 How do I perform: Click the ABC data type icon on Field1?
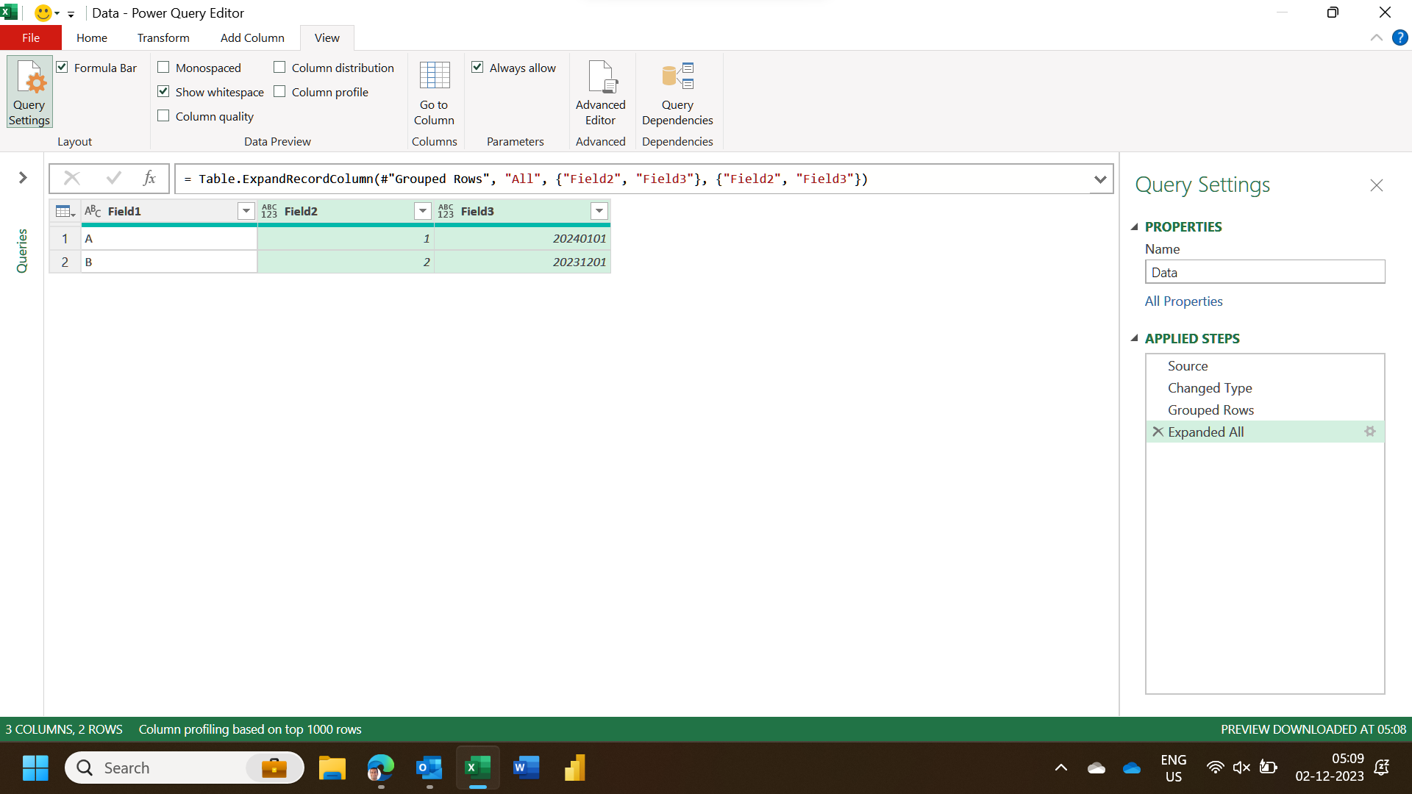[92, 211]
